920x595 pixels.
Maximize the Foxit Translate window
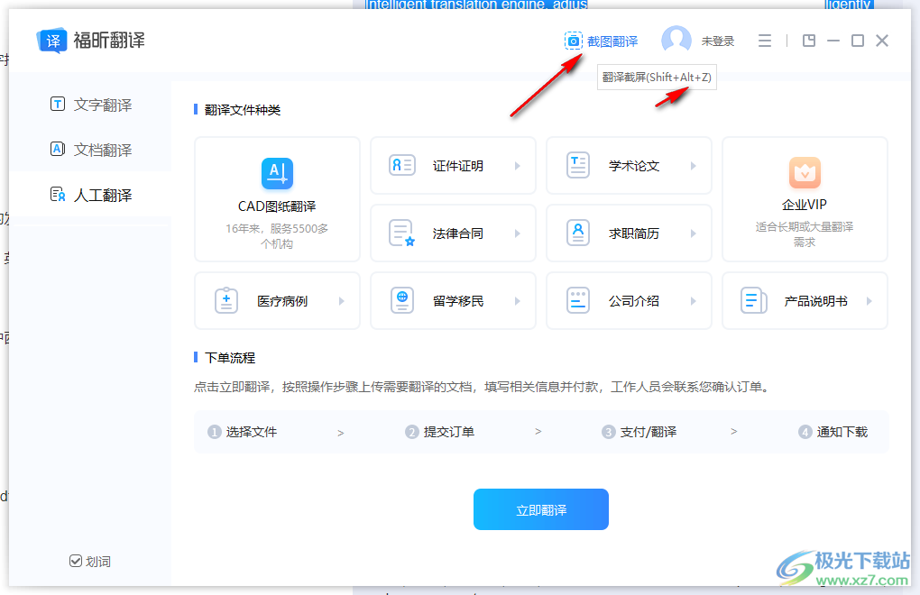[x=858, y=41]
